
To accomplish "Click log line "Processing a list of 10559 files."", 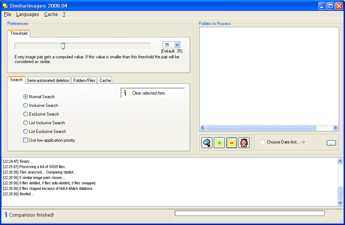I will pyautogui.click(x=34, y=167).
